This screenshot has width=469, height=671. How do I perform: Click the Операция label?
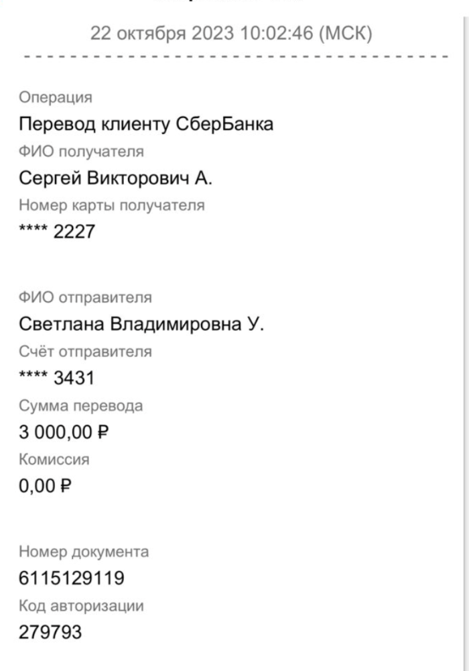click(x=56, y=98)
